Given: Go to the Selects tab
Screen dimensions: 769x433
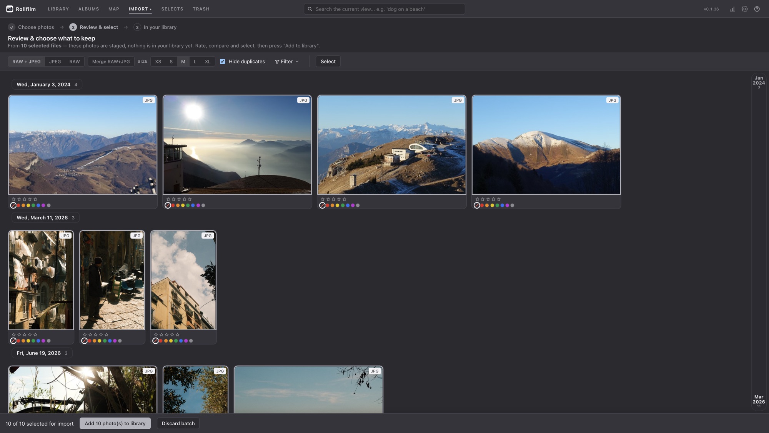Looking at the screenshot, I should 172,9.
